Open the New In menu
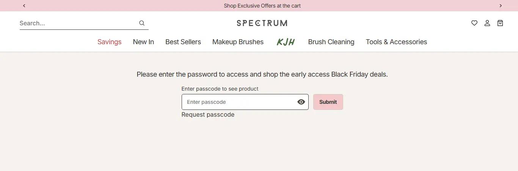This screenshot has height=171, width=518. coord(143,42)
